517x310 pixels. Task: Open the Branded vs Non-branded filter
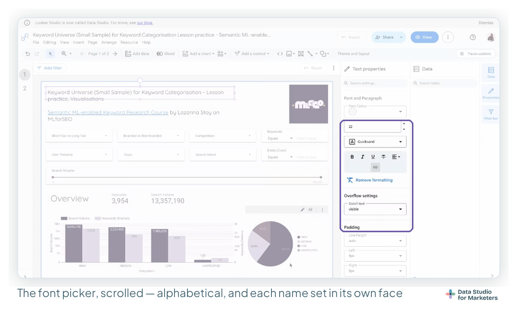click(150, 136)
